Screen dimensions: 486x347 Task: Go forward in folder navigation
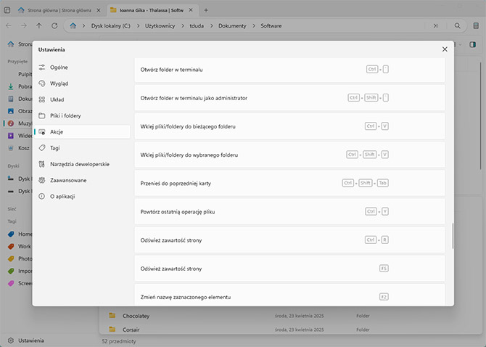pos(24,25)
